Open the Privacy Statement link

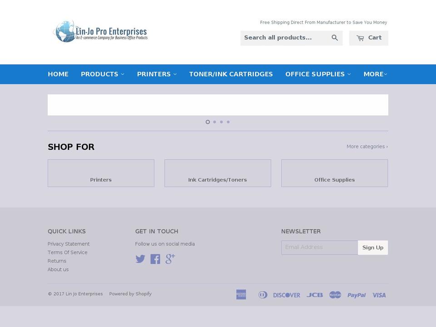pyautogui.click(x=69, y=244)
